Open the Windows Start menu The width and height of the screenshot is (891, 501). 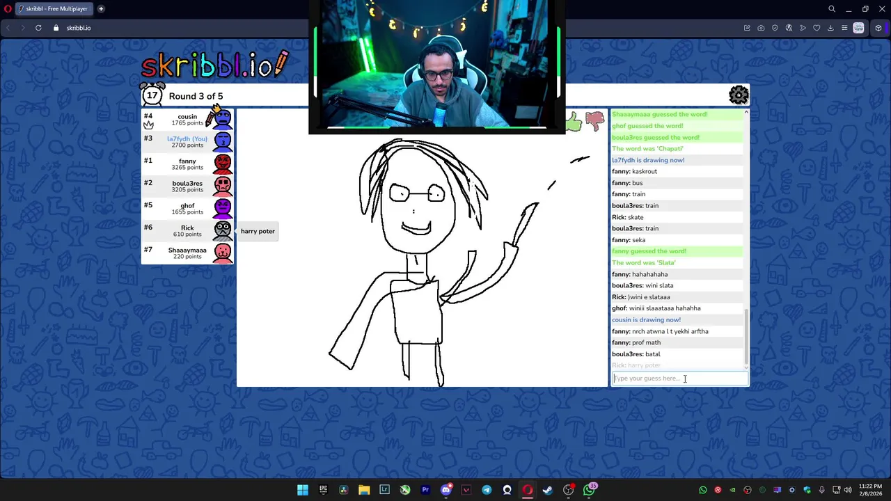(303, 490)
